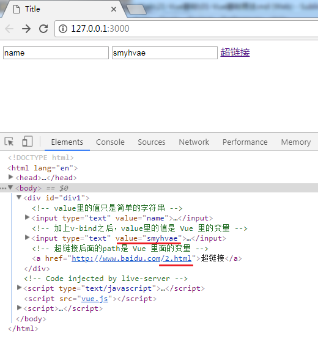Collapse the body element node
The width and height of the screenshot is (318, 339).
pos(10,188)
